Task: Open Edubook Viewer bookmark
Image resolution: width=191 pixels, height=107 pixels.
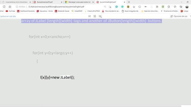Action: (62, 11)
